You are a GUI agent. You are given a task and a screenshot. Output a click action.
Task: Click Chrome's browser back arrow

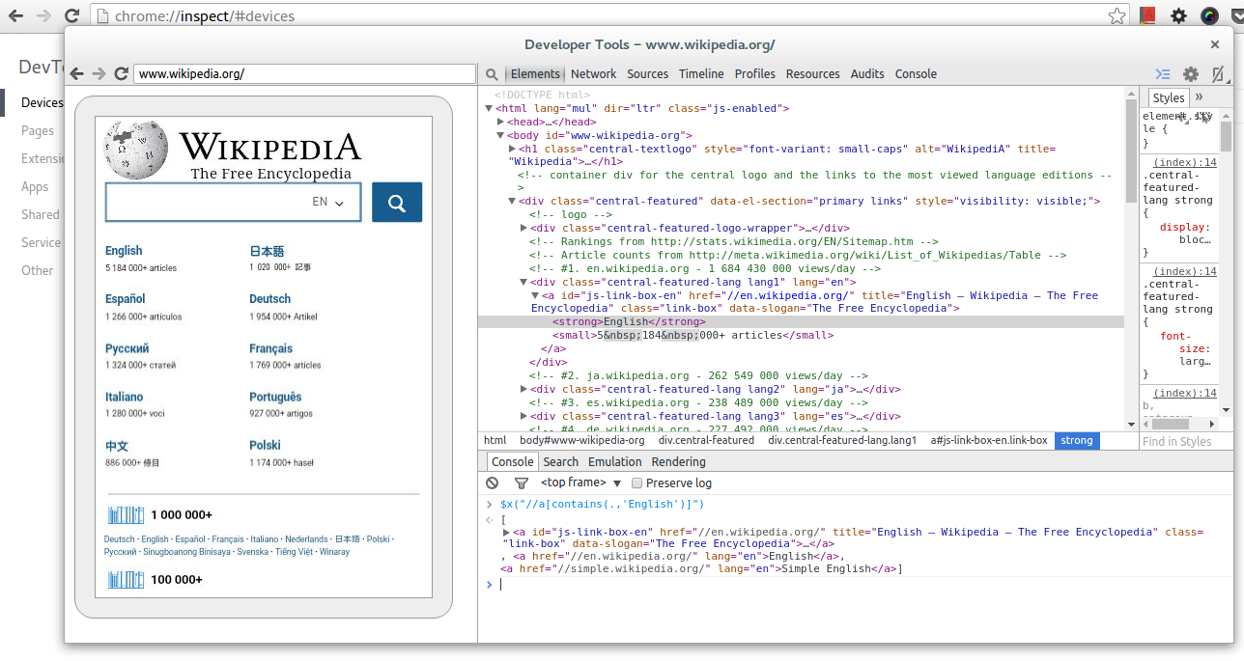click(14, 15)
